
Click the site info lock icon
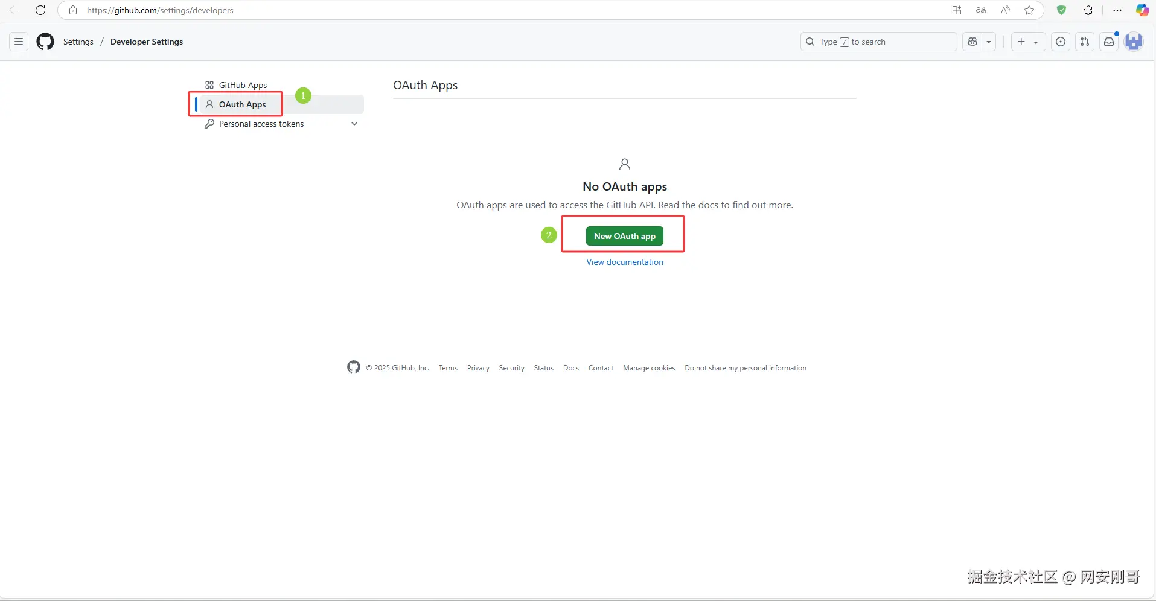pyautogui.click(x=73, y=10)
